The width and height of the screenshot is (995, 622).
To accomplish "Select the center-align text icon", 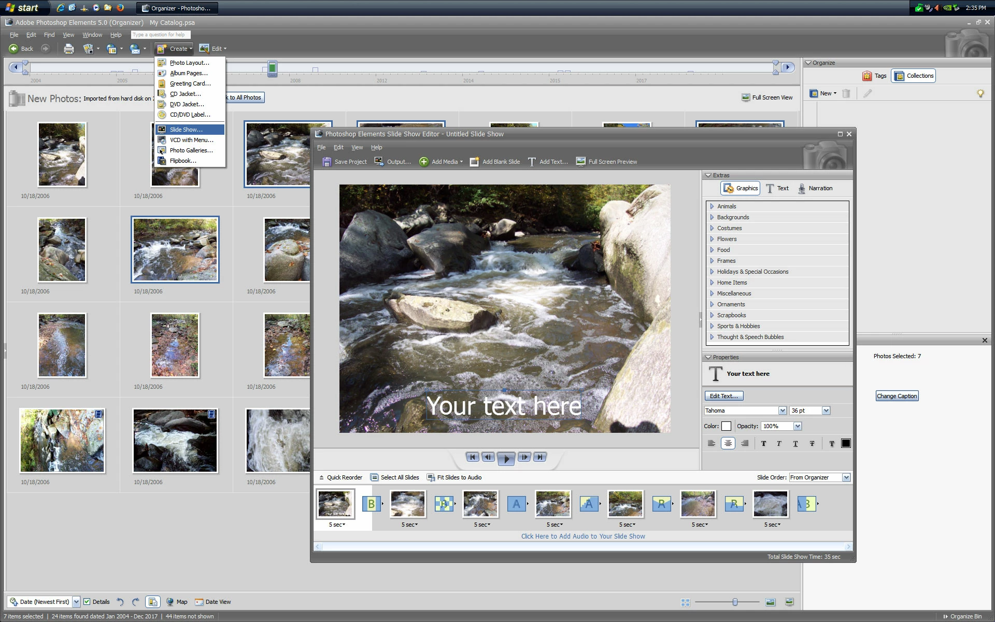I will tap(728, 443).
